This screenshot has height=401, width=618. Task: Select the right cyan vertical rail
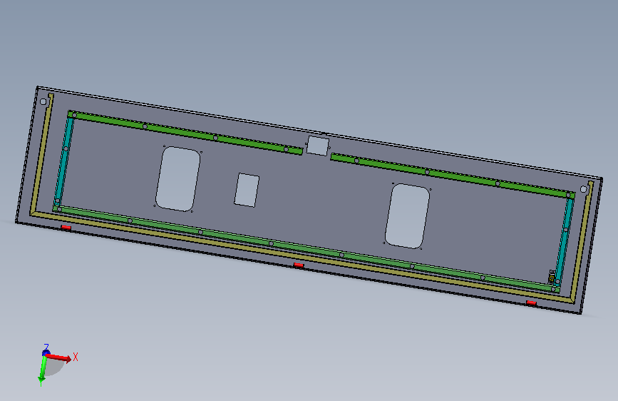(x=564, y=240)
